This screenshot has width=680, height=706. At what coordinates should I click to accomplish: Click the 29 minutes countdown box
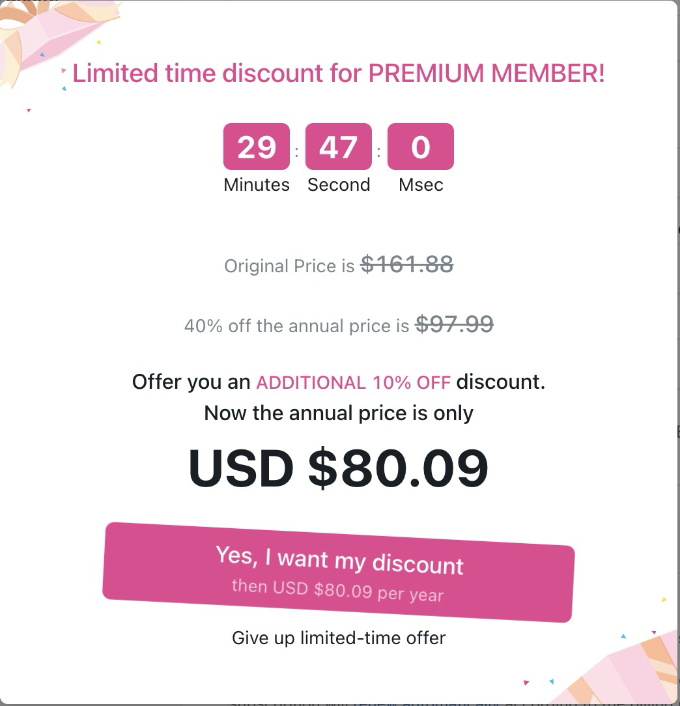(x=257, y=147)
